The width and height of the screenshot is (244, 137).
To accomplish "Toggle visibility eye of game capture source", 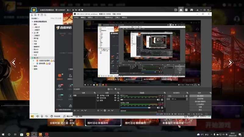I will pyautogui.click(x=115, y=98).
